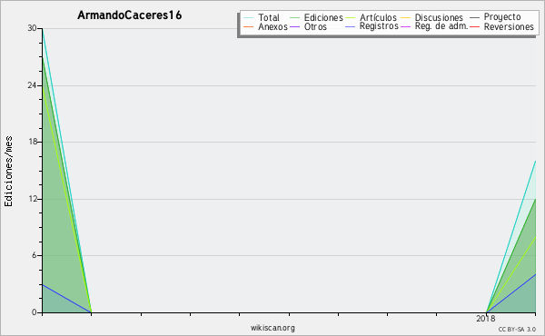This screenshot has height=336, width=545.
Task: Click the green Ediciones legend line swatch
Action: coord(294,18)
